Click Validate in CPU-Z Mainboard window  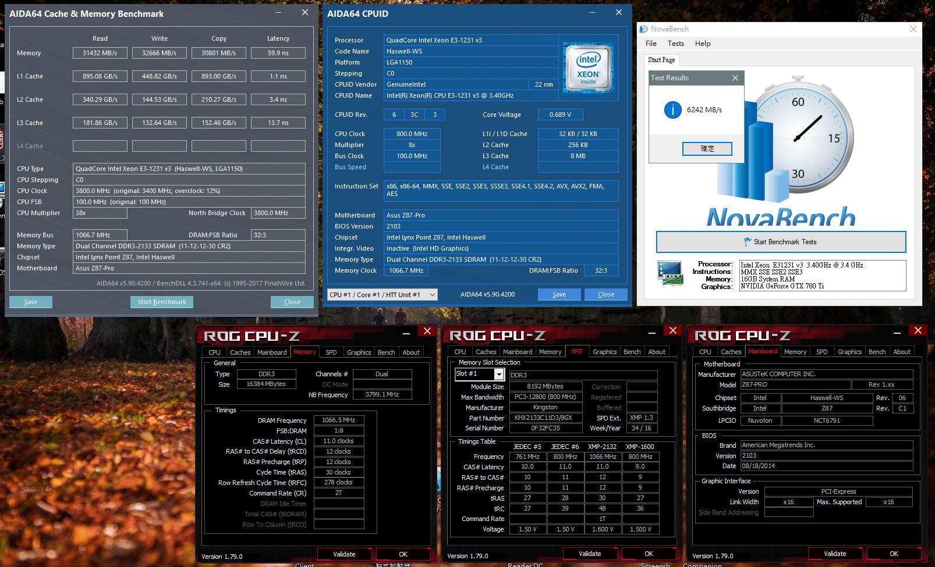tap(835, 554)
